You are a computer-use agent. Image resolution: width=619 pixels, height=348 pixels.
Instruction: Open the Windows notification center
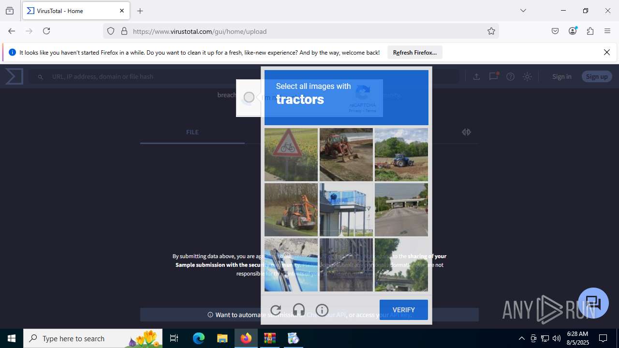(604, 338)
